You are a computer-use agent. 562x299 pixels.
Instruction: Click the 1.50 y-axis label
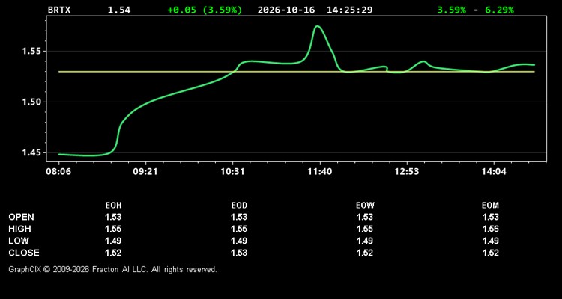[32, 102]
